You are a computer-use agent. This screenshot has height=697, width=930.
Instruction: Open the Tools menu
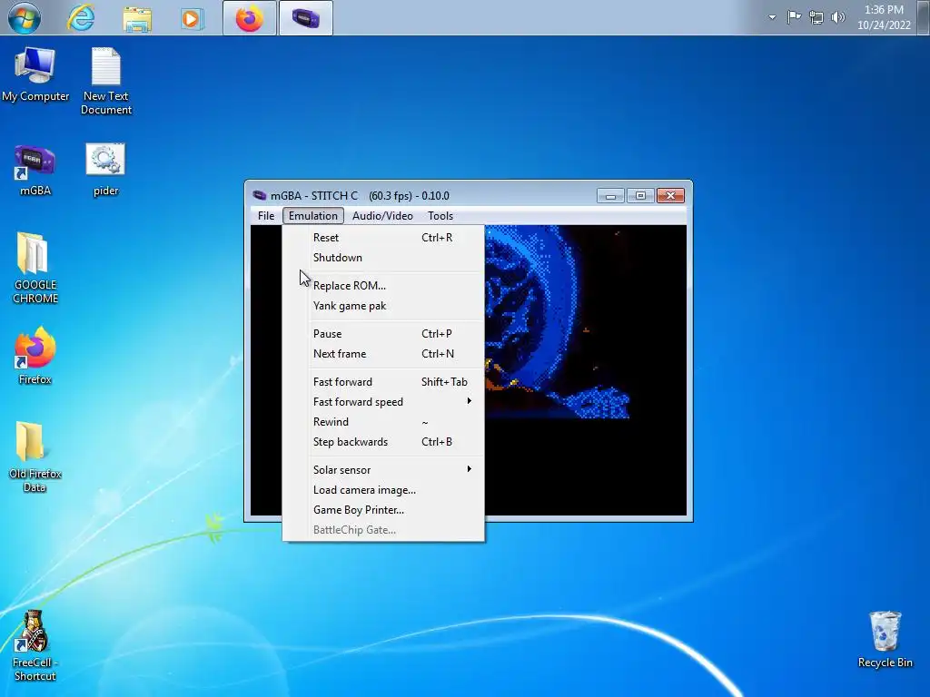pos(440,216)
